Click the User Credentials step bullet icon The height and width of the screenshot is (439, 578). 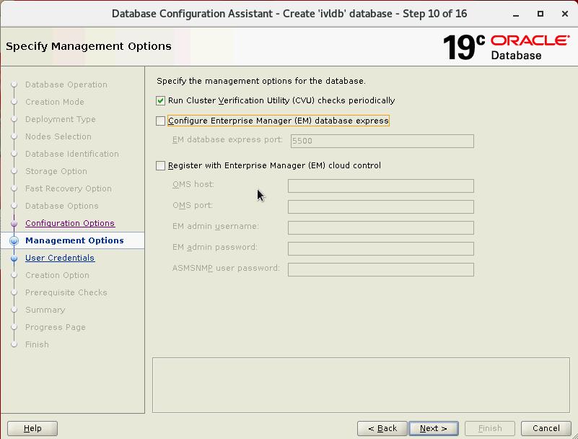coord(14,258)
